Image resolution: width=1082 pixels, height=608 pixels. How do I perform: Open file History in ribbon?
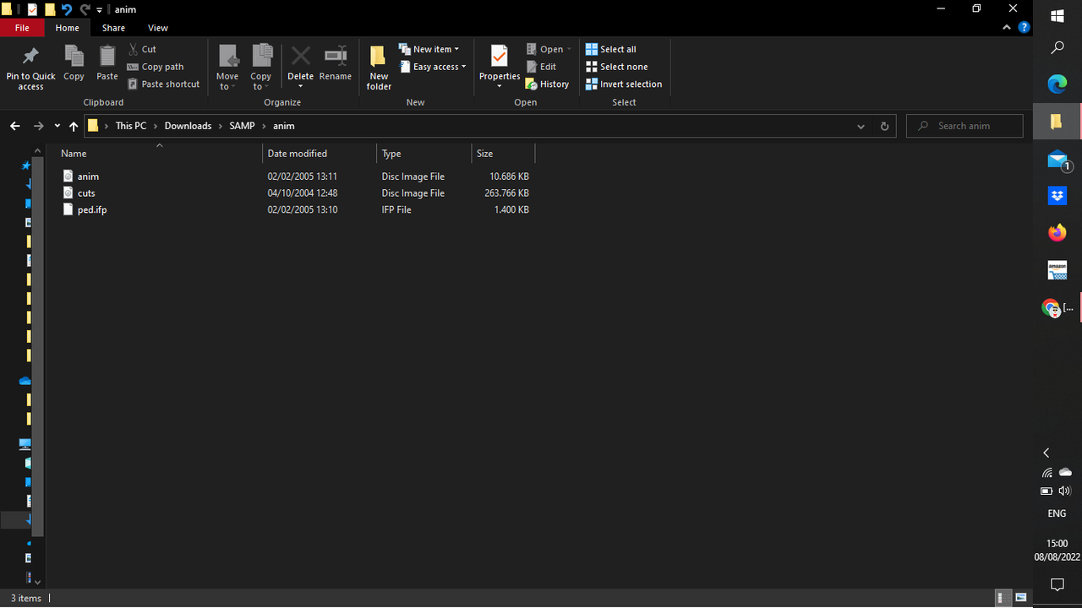point(547,84)
